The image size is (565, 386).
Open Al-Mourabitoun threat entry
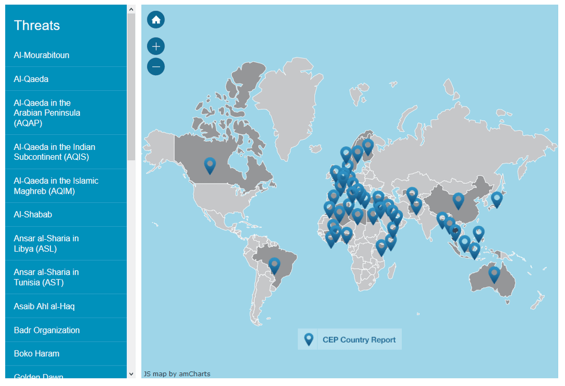pos(42,55)
